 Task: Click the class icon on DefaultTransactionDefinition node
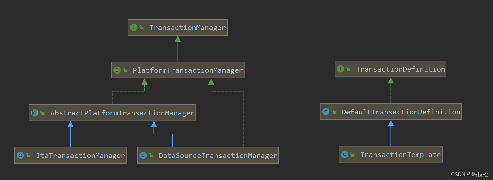326,112
